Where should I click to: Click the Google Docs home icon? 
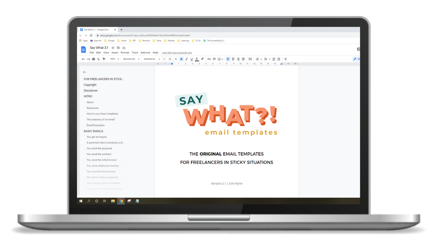pyautogui.click(x=83, y=49)
